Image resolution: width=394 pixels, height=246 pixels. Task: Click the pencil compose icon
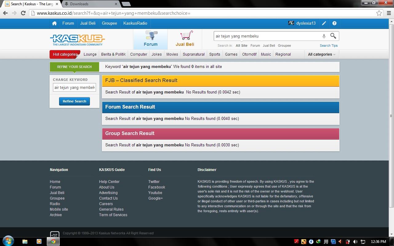click(324, 23)
